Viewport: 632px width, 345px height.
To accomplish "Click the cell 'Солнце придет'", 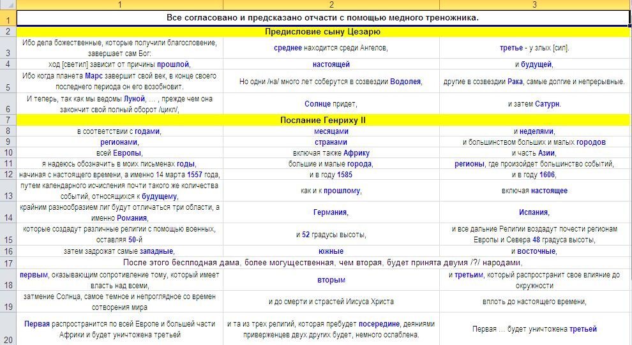I will tap(331, 104).
